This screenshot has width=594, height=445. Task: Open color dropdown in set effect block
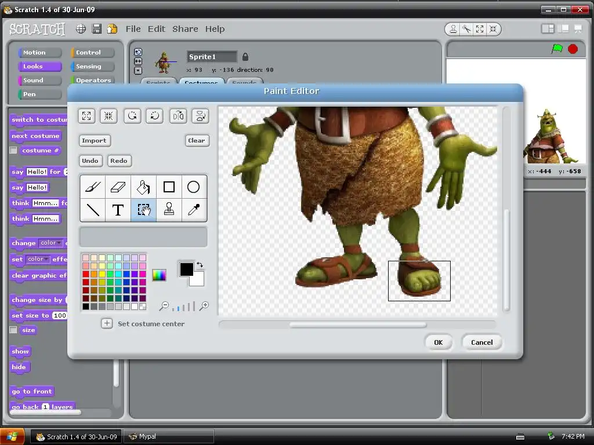pyautogui.click(x=38, y=259)
